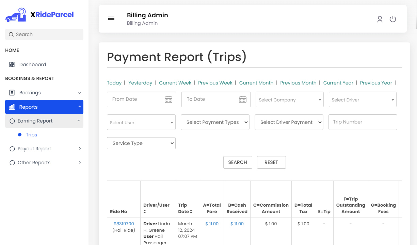
Task: Open the To Date calendar icon
Action: point(242,99)
